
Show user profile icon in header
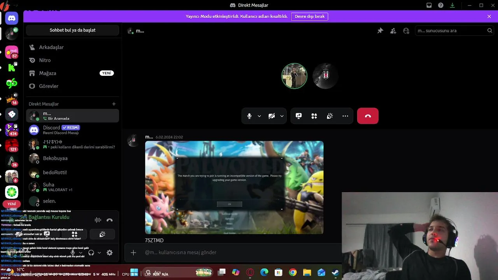pyautogui.click(x=406, y=31)
